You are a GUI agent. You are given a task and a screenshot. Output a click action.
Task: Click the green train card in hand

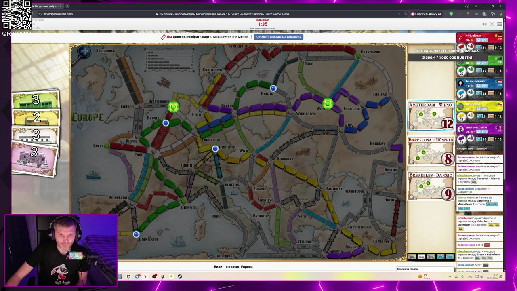pos(36,100)
